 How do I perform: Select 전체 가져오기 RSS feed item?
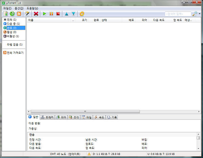click(14, 53)
